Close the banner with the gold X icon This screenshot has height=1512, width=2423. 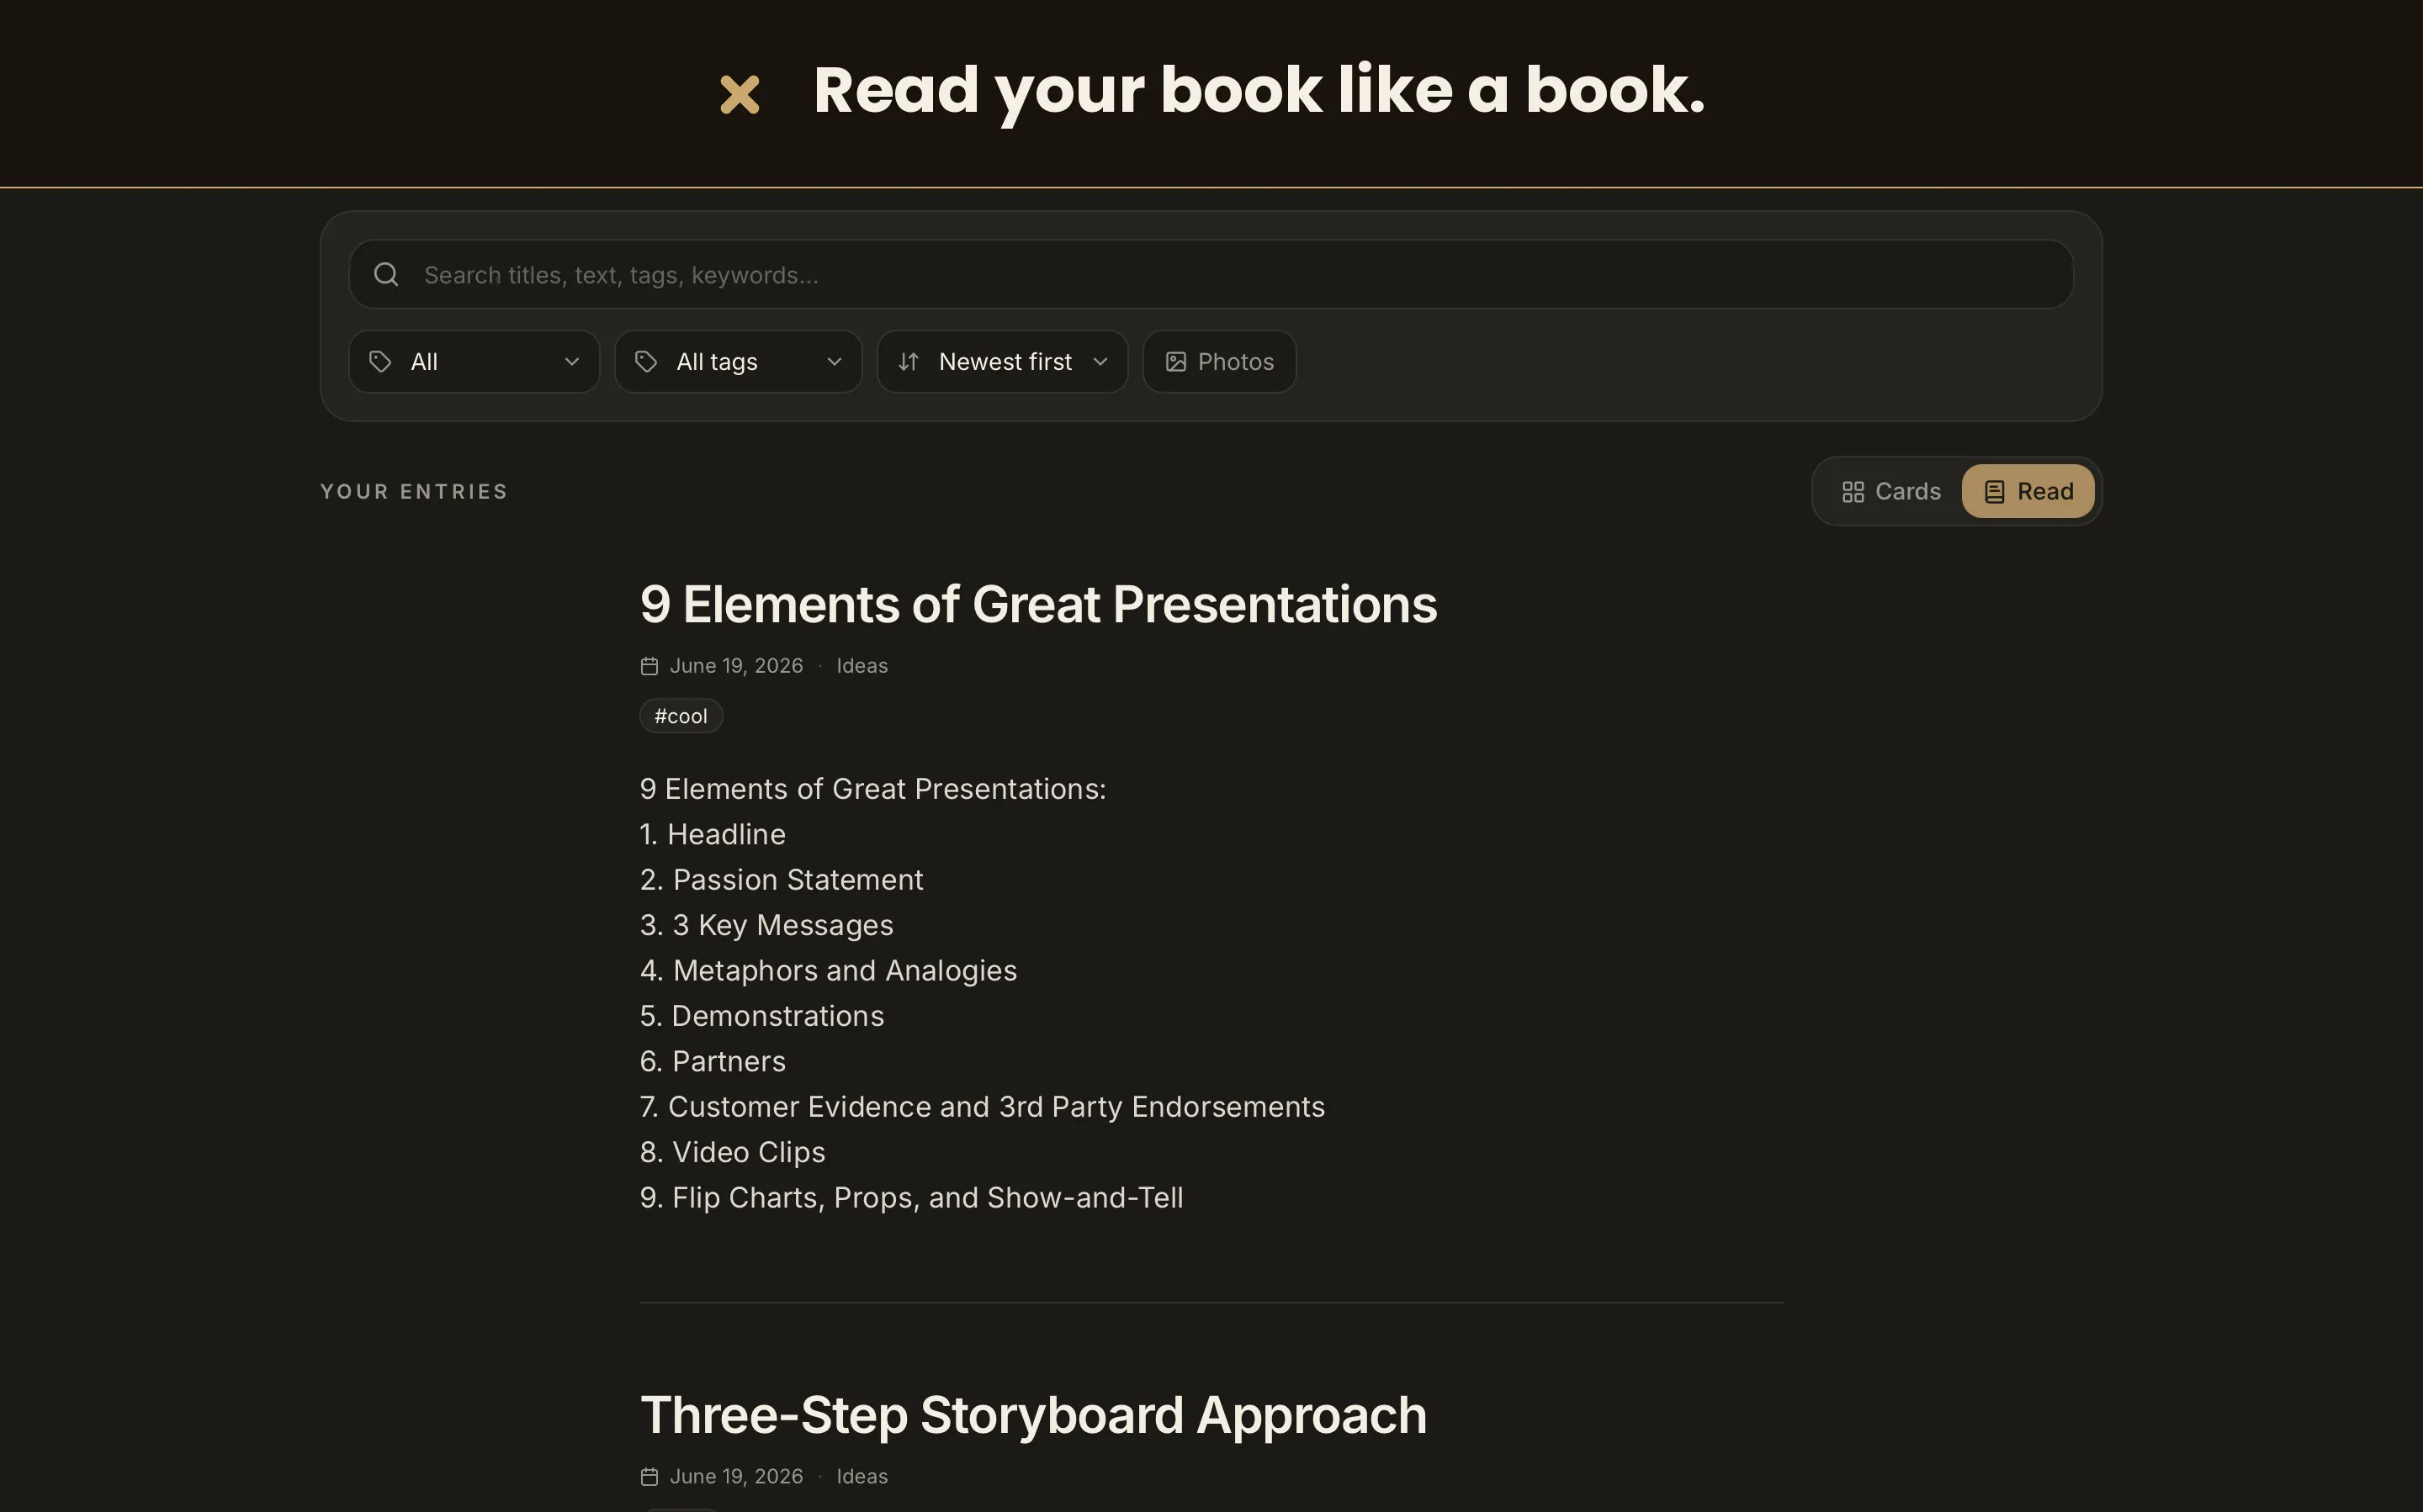pyautogui.click(x=740, y=95)
